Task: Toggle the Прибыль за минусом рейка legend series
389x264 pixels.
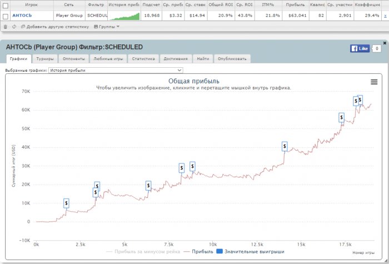Action: [x=143, y=252]
